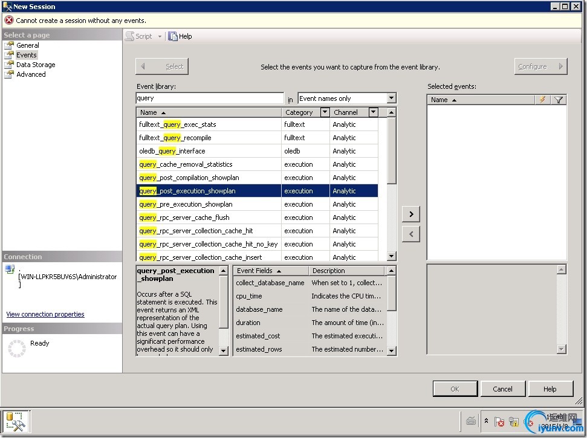Click the Configure forward button

540,66
